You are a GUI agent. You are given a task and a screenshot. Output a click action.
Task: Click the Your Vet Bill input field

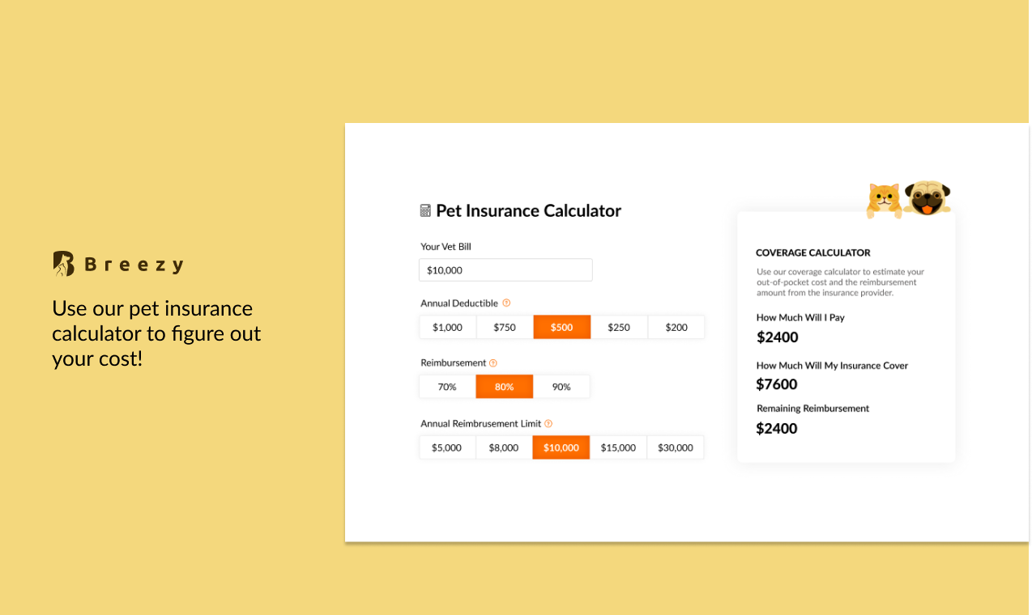click(x=505, y=270)
